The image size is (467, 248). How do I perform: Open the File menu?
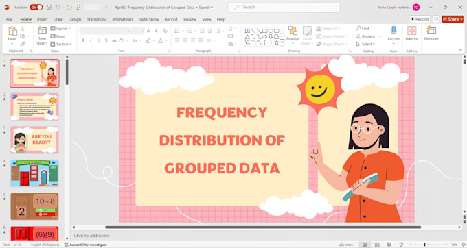10,19
